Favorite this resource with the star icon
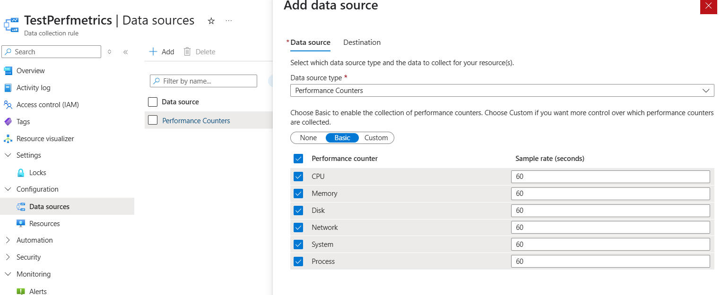Viewport: 721px width, 295px height. 211,21
